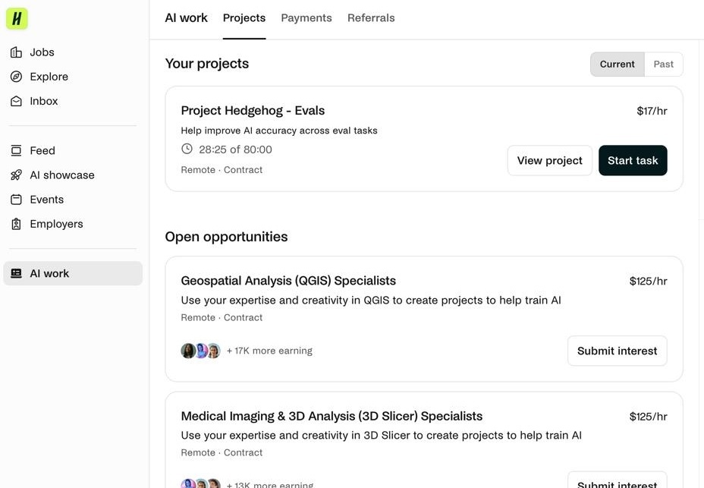The image size is (704, 488).
Task: Click 'Help improve AI accuracy across eval tasks'
Action: (279, 131)
